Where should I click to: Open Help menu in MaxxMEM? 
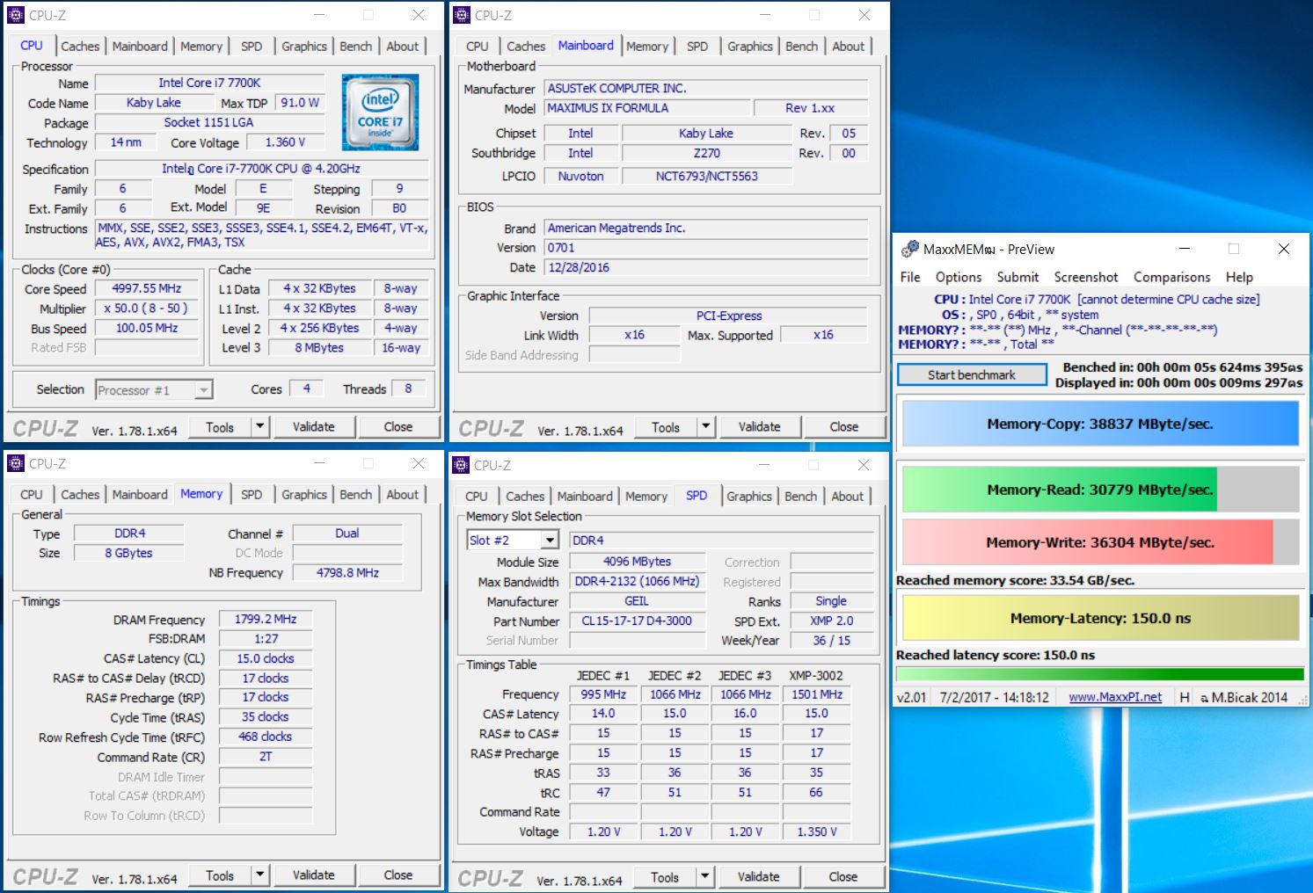[x=1239, y=277]
